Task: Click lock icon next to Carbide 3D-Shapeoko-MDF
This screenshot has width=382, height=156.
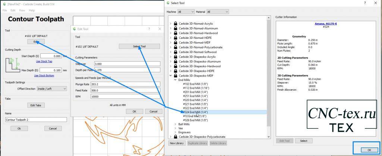Action: [175, 75]
